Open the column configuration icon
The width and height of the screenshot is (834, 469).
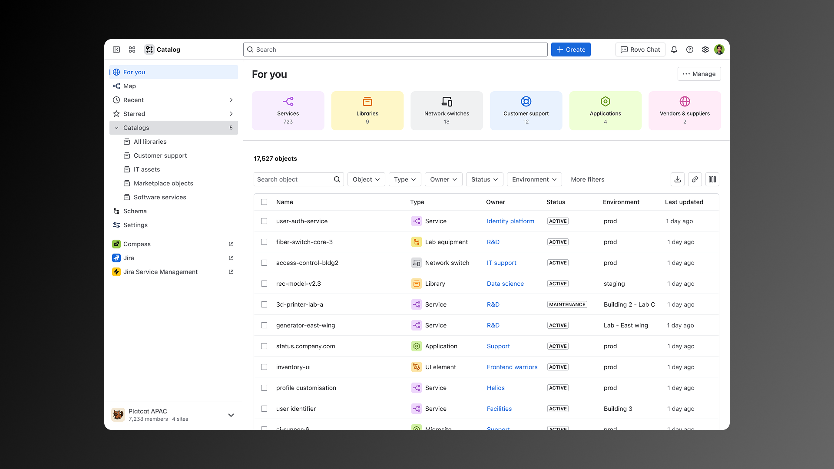[712, 179]
